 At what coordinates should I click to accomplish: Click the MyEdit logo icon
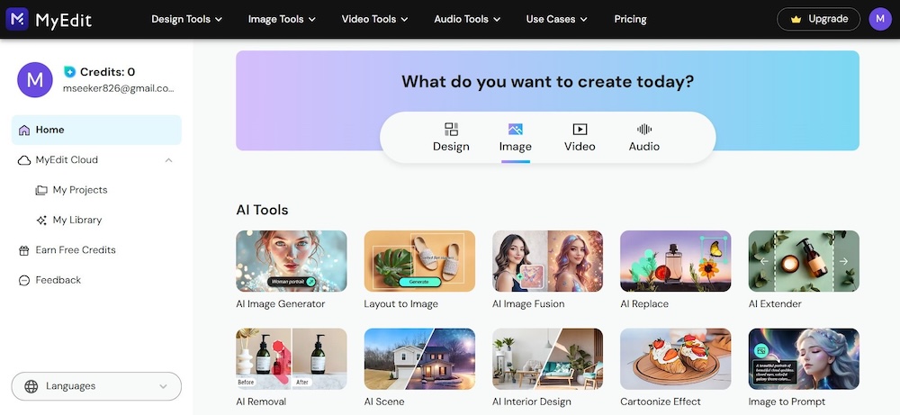point(17,19)
